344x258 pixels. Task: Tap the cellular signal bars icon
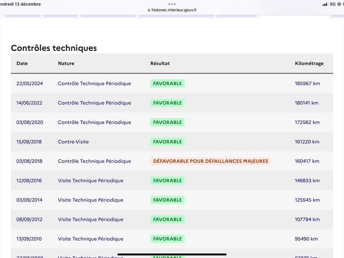325,4
